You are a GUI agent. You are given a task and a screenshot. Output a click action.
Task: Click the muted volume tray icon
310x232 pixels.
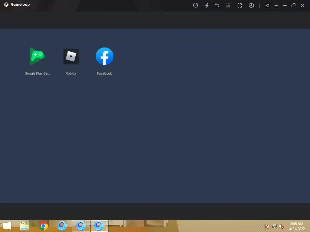click(x=282, y=226)
